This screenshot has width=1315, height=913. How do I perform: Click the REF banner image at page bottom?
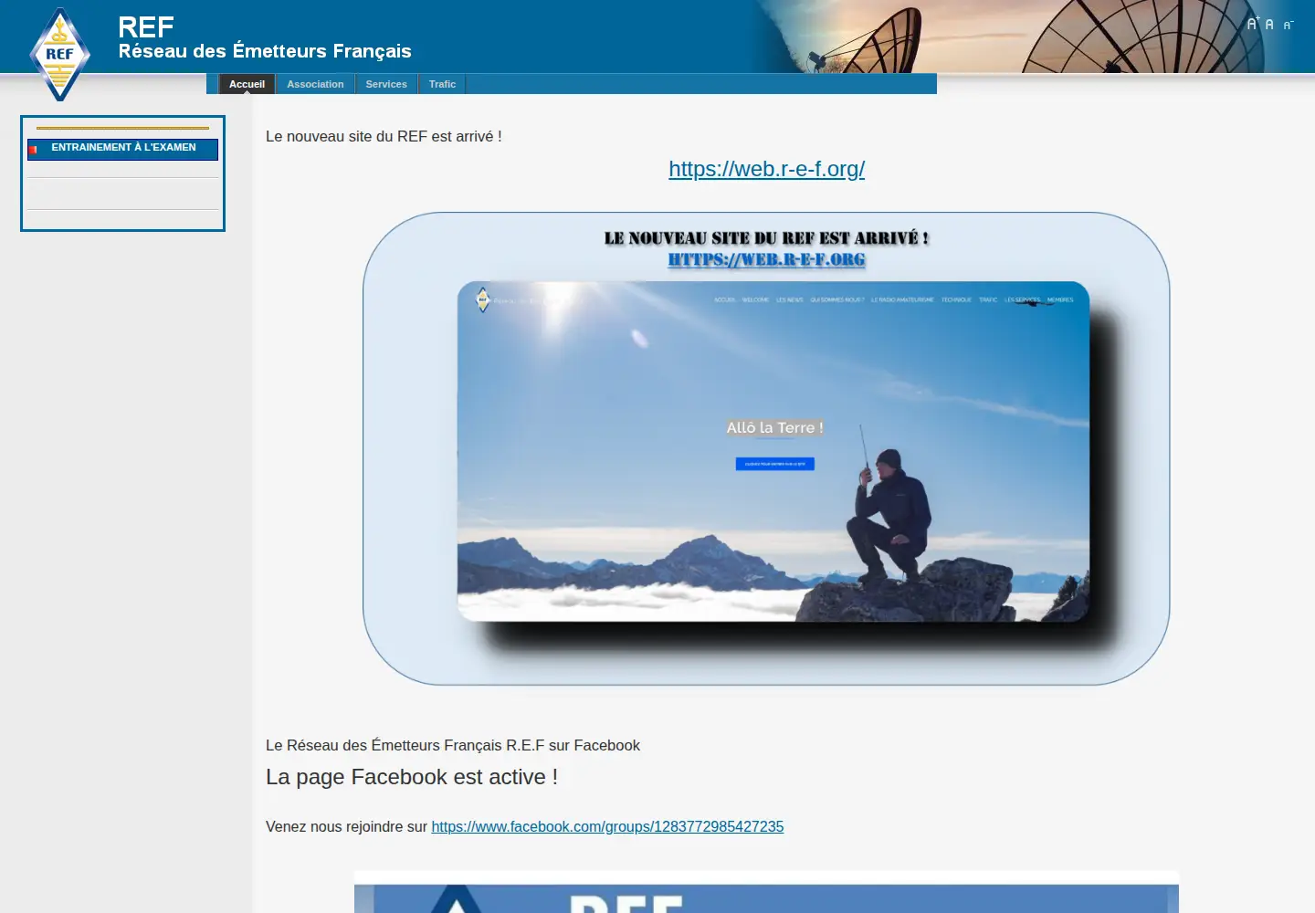[x=766, y=892]
